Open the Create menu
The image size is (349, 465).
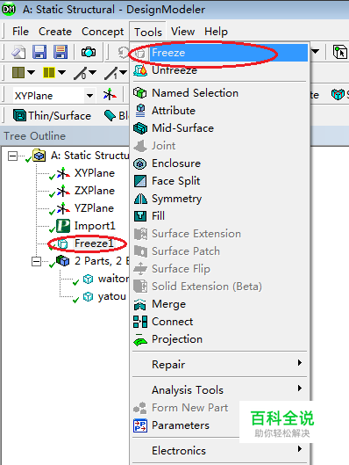click(55, 32)
